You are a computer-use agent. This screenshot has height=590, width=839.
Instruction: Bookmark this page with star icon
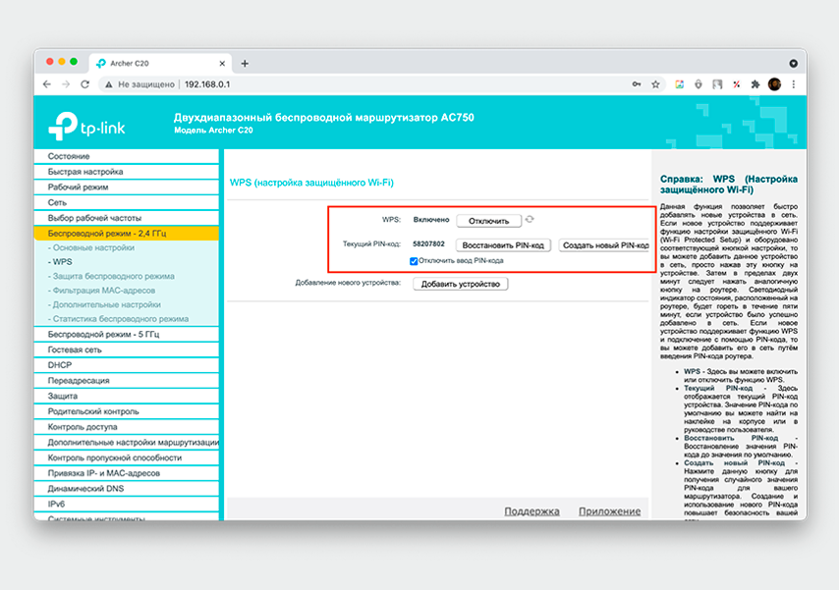pyautogui.click(x=655, y=84)
